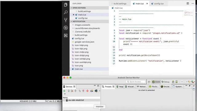Switch to the DDMS perspective
Viewport: 197px width, 111px height.
tap(156, 82)
